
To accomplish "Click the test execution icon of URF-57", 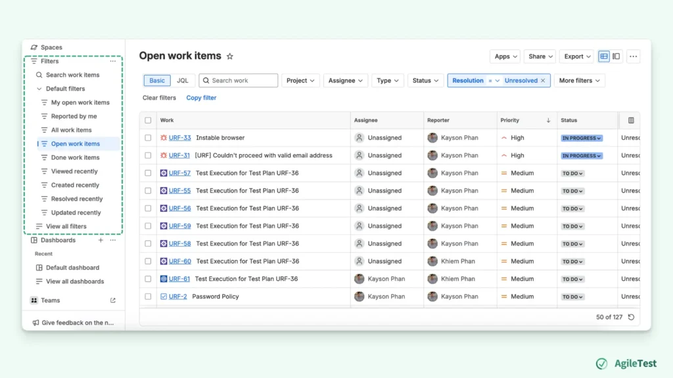I will pyautogui.click(x=164, y=173).
